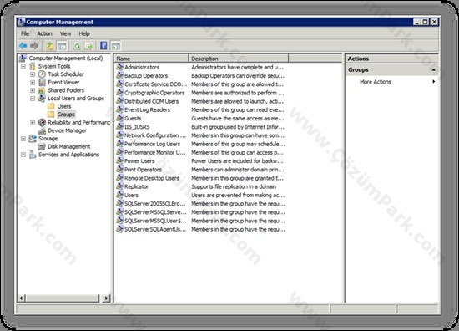459x331 pixels.
Task: Click the Storage icon in tree
Action: 33,139
